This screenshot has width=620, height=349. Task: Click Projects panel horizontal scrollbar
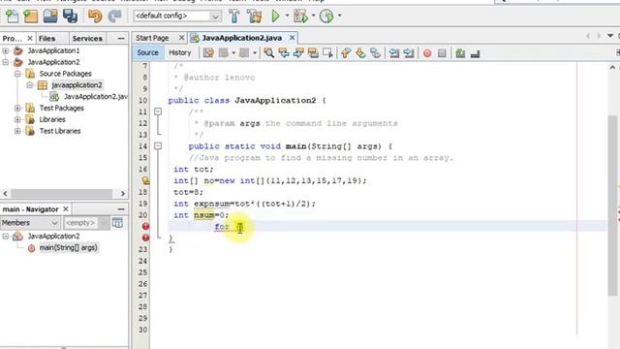click(61, 194)
